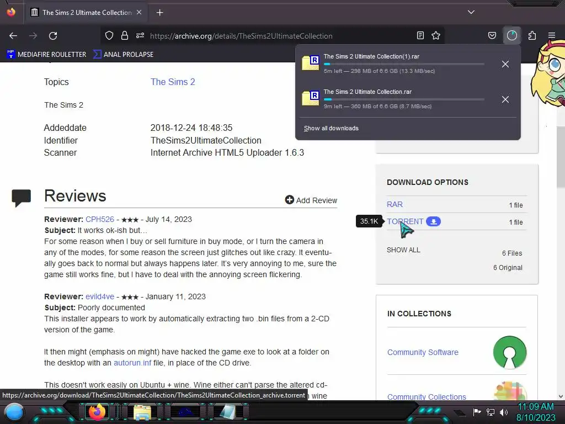Open volume speaker icon in tray

(x=504, y=412)
